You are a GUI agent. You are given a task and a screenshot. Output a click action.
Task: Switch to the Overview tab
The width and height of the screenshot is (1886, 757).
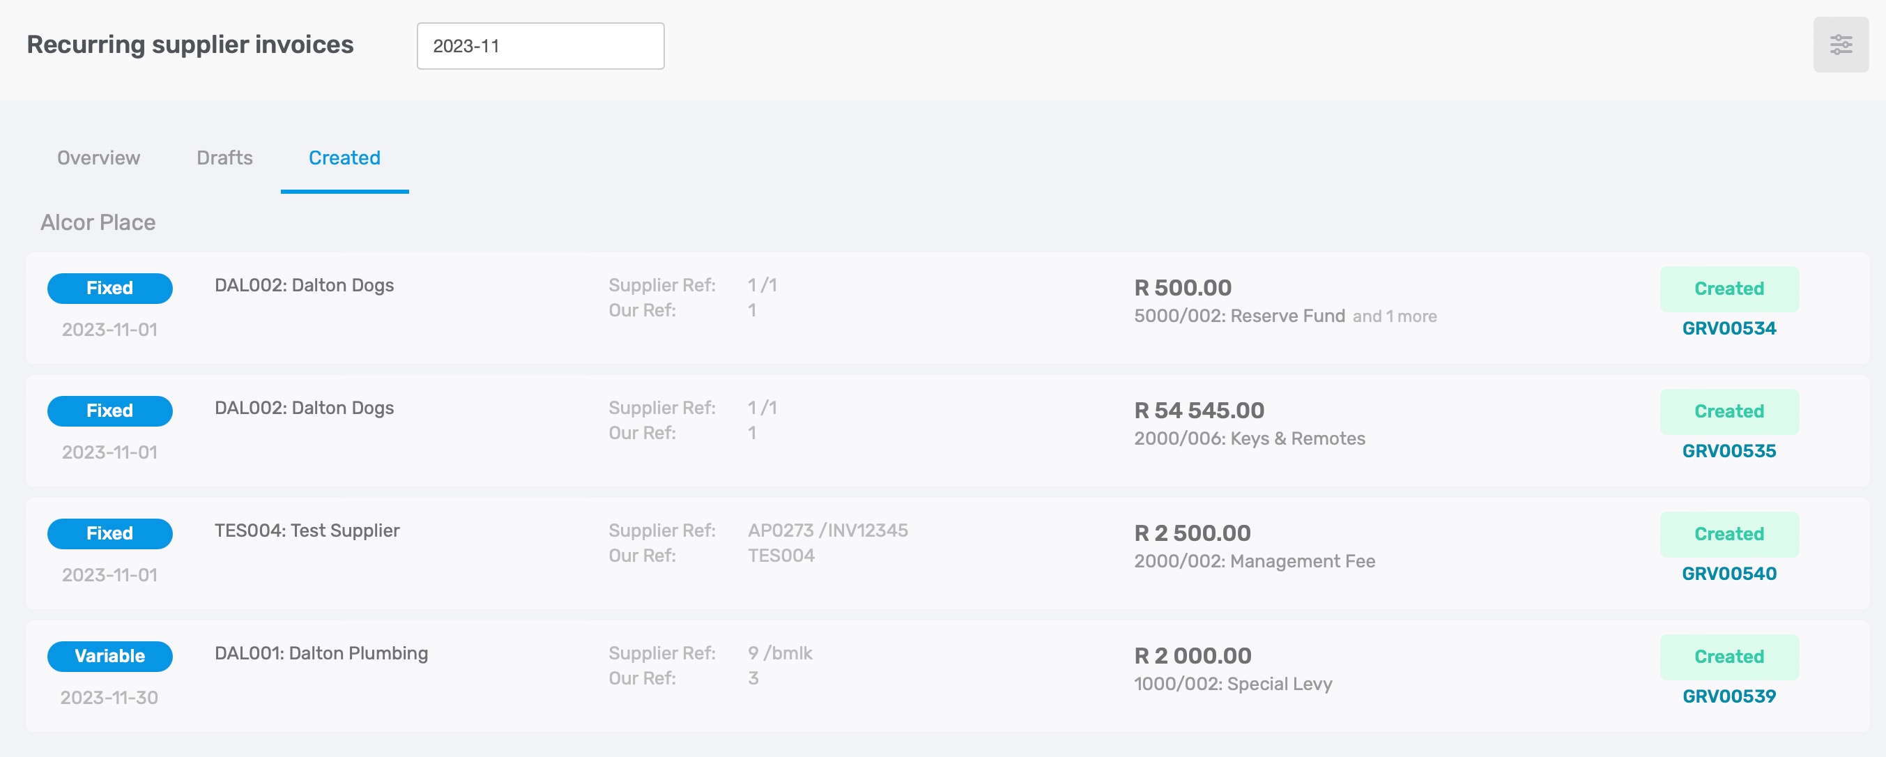click(x=98, y=158)
